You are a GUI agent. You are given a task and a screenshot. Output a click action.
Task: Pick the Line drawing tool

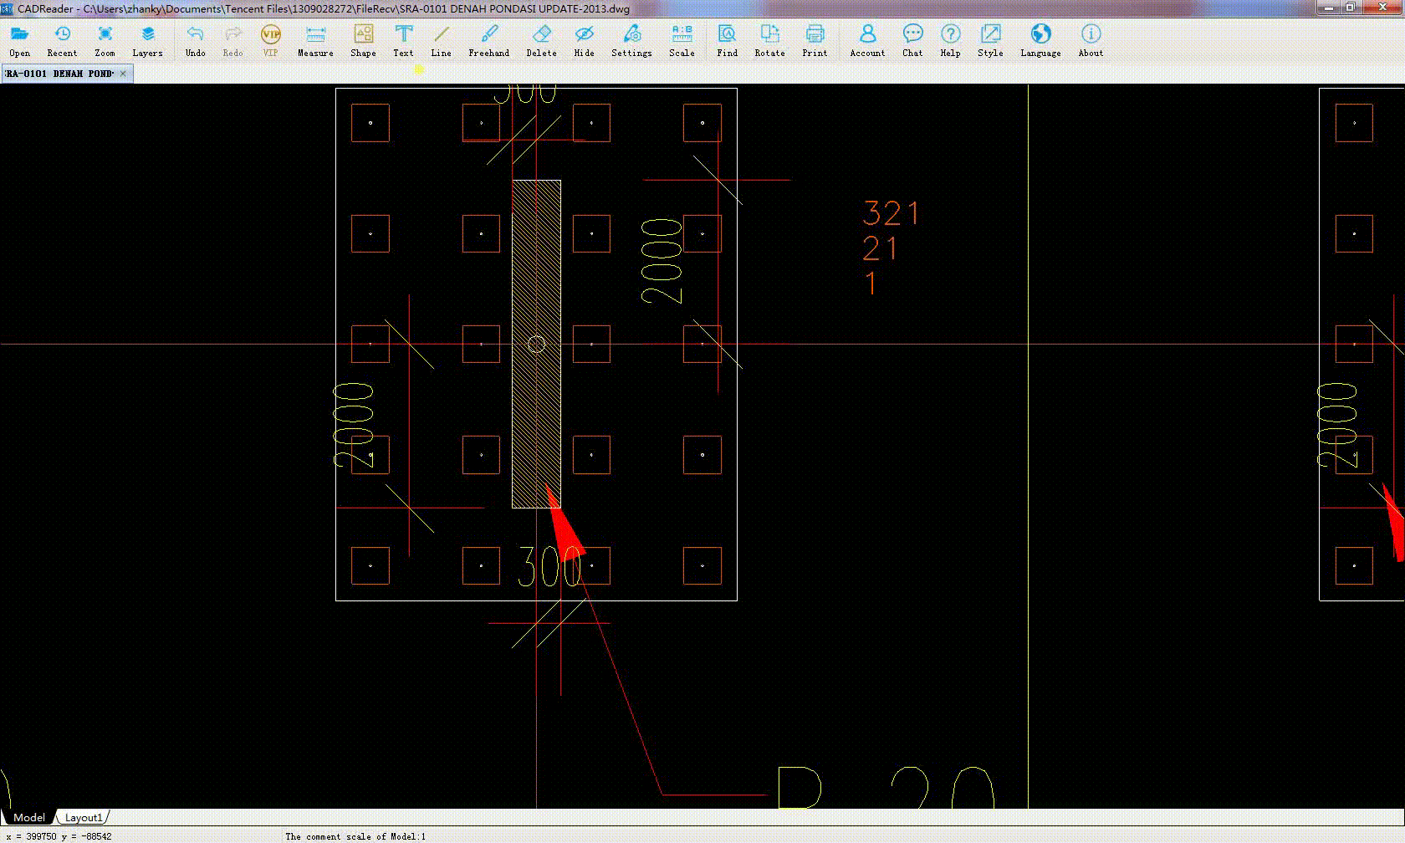pos(441,40)
